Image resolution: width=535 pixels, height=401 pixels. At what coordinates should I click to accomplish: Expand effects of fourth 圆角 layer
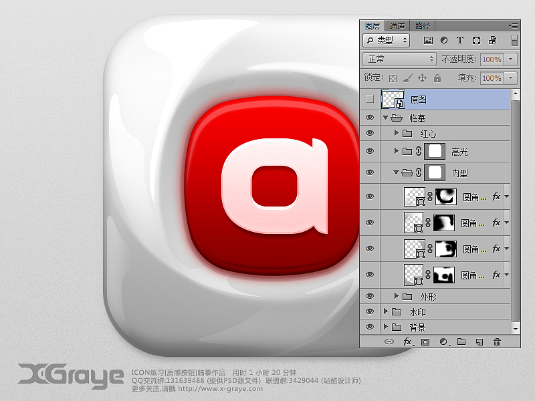point(507,275)
